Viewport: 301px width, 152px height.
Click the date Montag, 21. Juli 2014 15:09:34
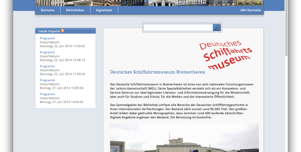pyautogui.click(x=61, y=88)
